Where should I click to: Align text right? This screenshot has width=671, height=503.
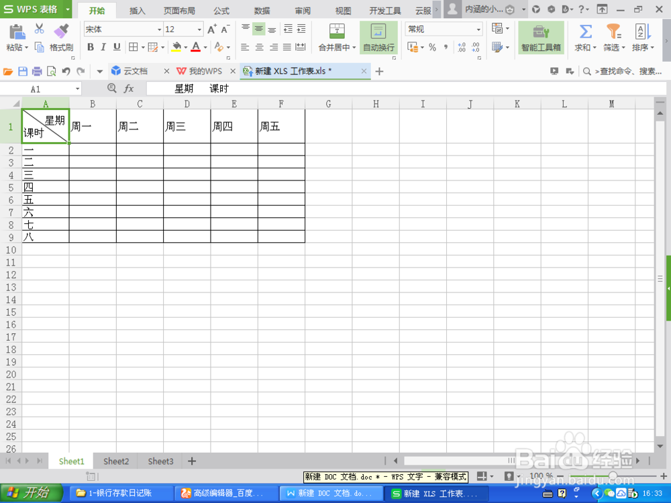point(274,47)
